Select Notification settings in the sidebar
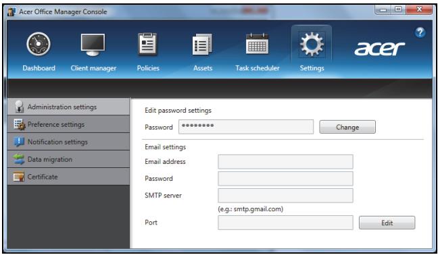 pyautogui.click(x=68, y=142)
